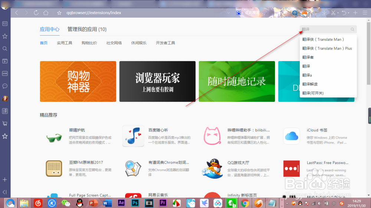Image resolution: width=371 pixels, height=208 pixels.
Task: Open the LIVE sidebar icon
Action: [x=5, y=73]
